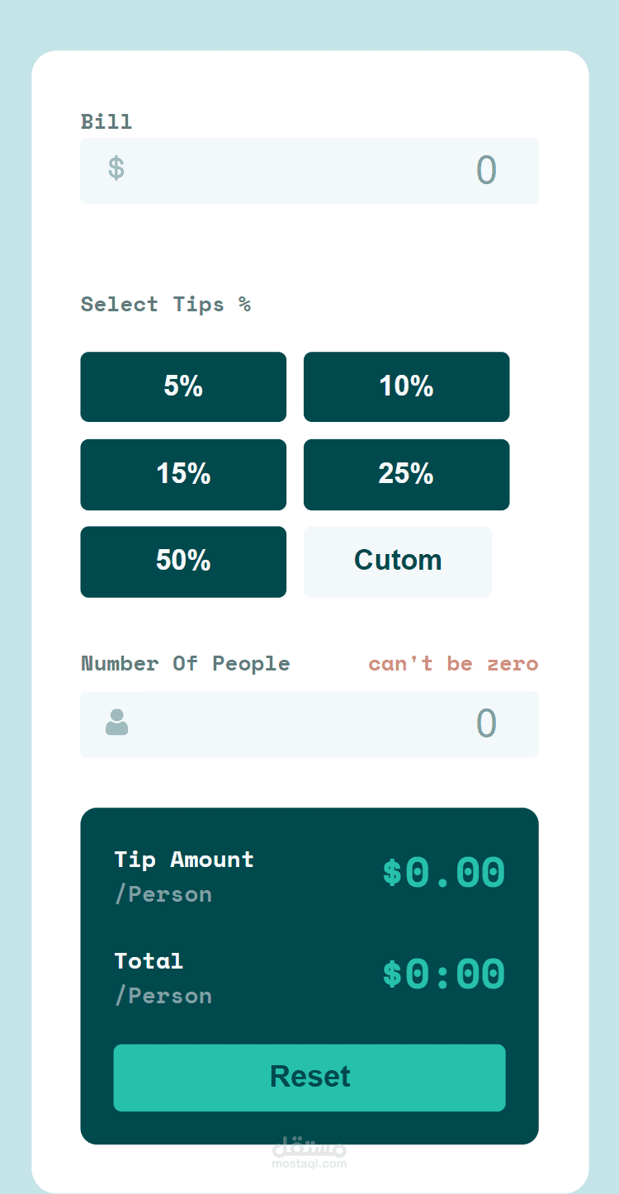The image size is (619, 1194).
Task: Click the Tip Amount label text
Action: (x=184, y=860)
